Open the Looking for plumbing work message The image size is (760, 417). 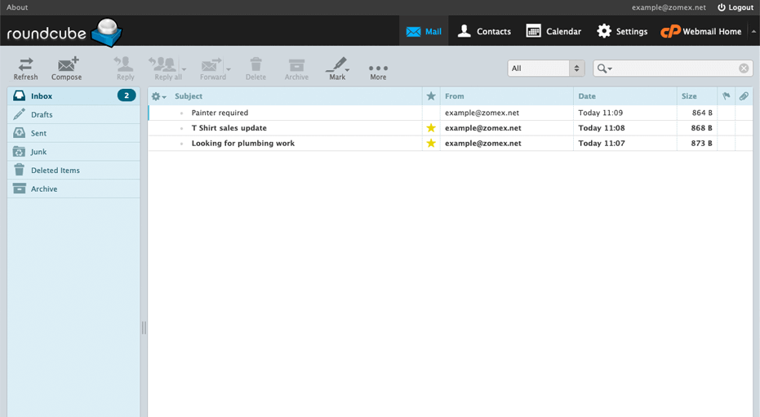click(x=242, y=144)
